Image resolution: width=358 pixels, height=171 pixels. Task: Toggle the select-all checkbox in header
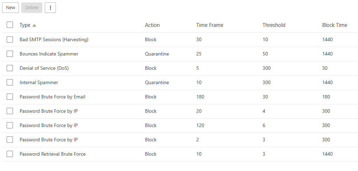[10, 25]
